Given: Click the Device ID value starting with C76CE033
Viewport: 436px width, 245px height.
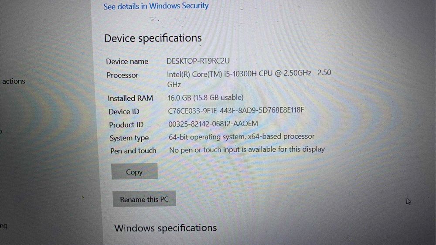Looking at the screenshot, I should pos(236,110).
